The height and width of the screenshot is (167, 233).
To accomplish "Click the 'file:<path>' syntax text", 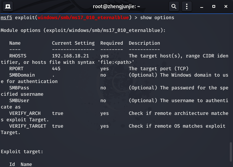I will [116, 62].
